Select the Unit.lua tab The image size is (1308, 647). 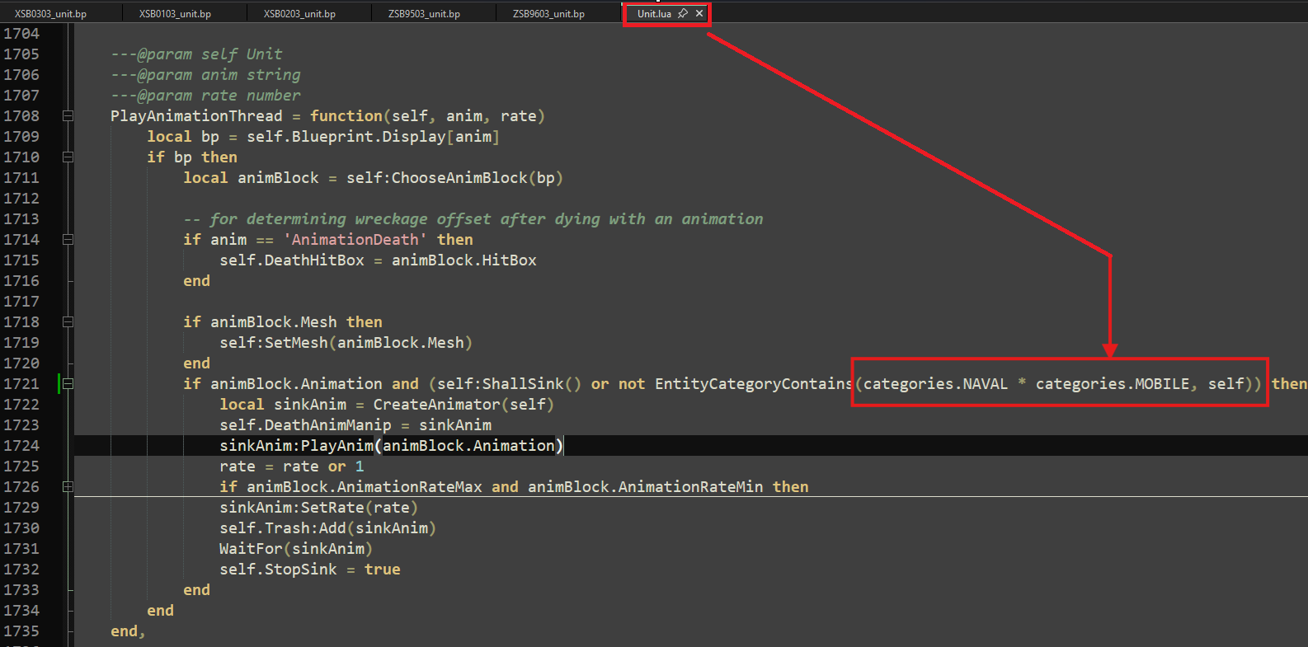pyautogui.click(x=654, y=14)
